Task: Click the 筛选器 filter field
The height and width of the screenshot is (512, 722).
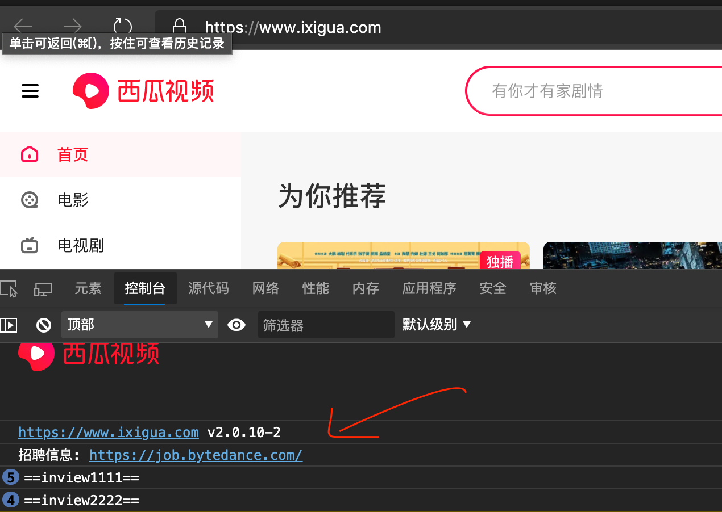Action: (326, 325)
